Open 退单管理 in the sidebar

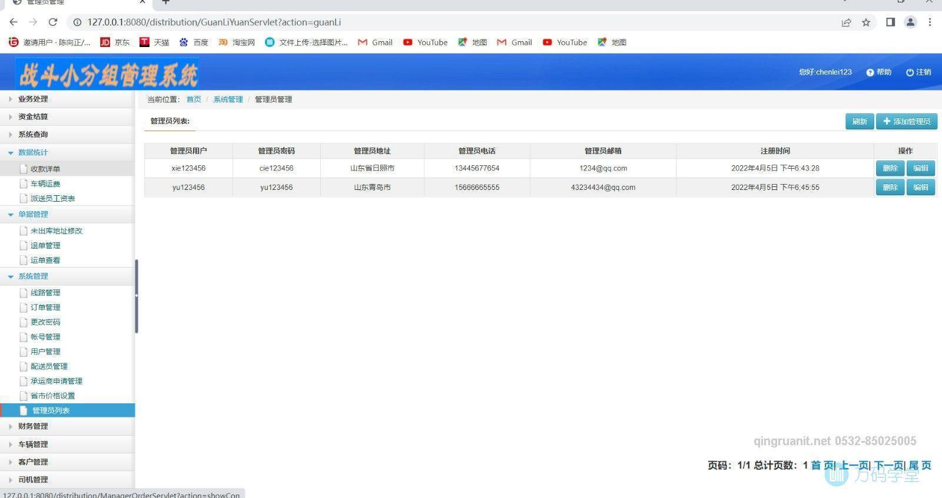pos(45,245)
